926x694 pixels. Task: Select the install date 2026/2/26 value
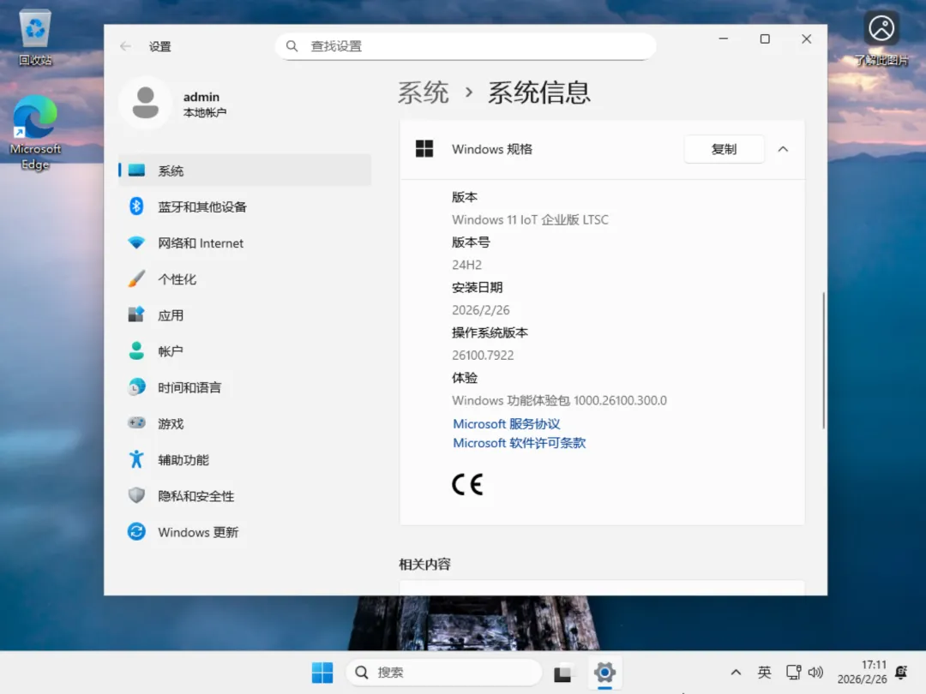click(481, 310)
